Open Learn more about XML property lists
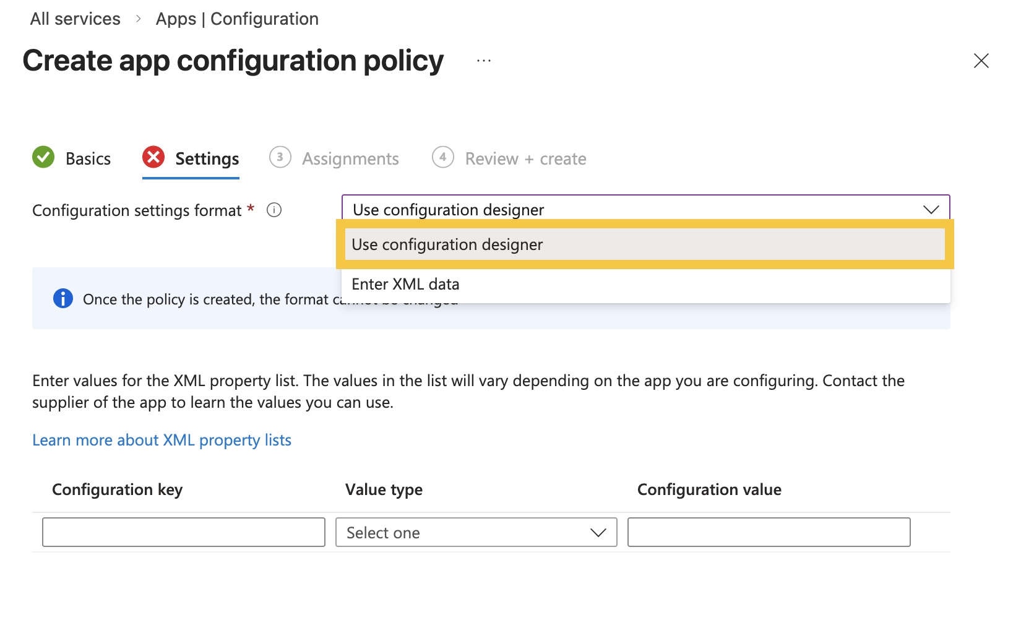The height and width of the screenshot is (620, 1021). click(x=162, y=441)
